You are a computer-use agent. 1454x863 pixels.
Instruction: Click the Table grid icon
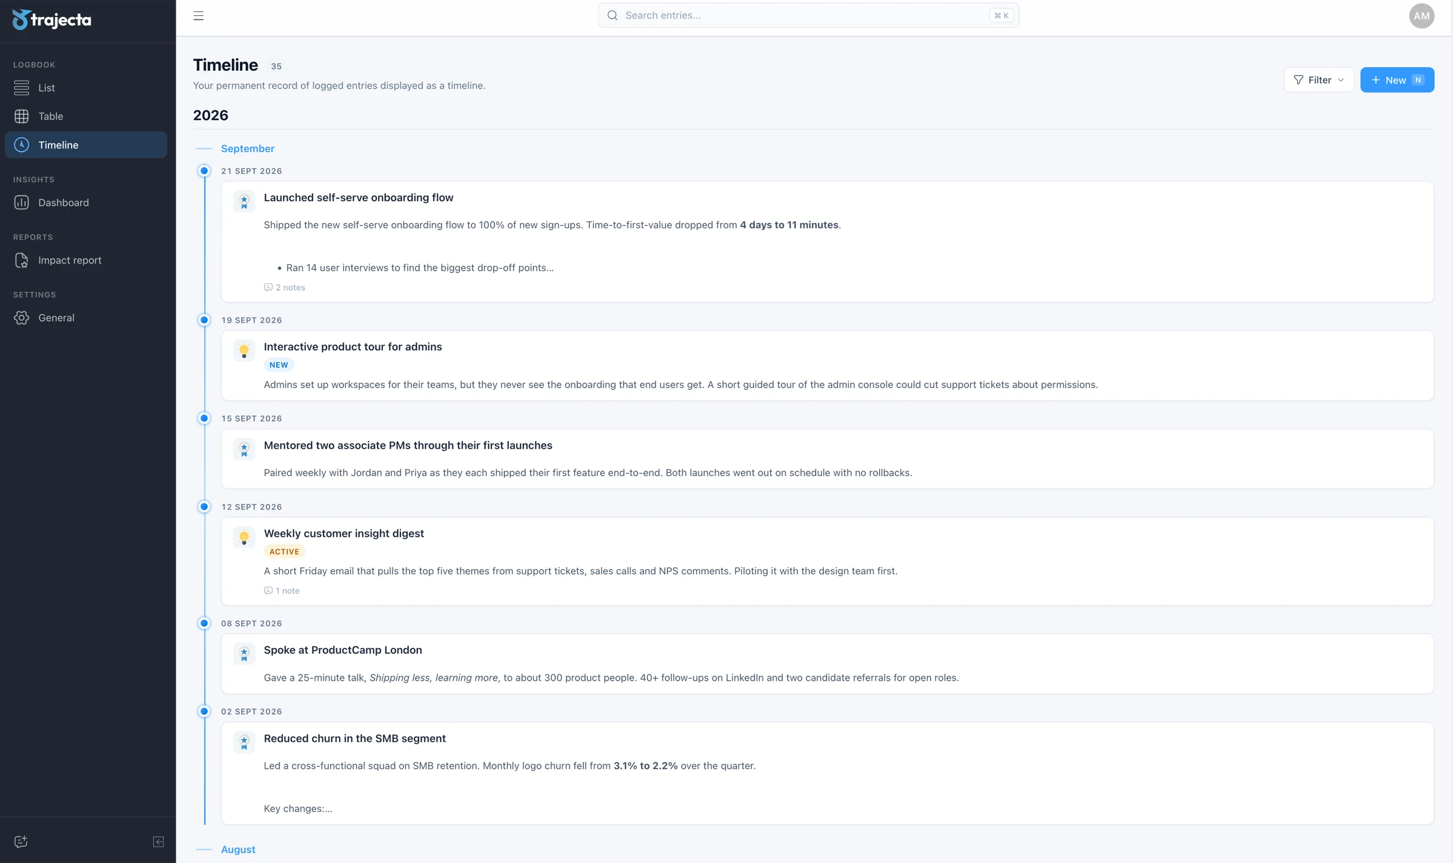pos(21,116)
